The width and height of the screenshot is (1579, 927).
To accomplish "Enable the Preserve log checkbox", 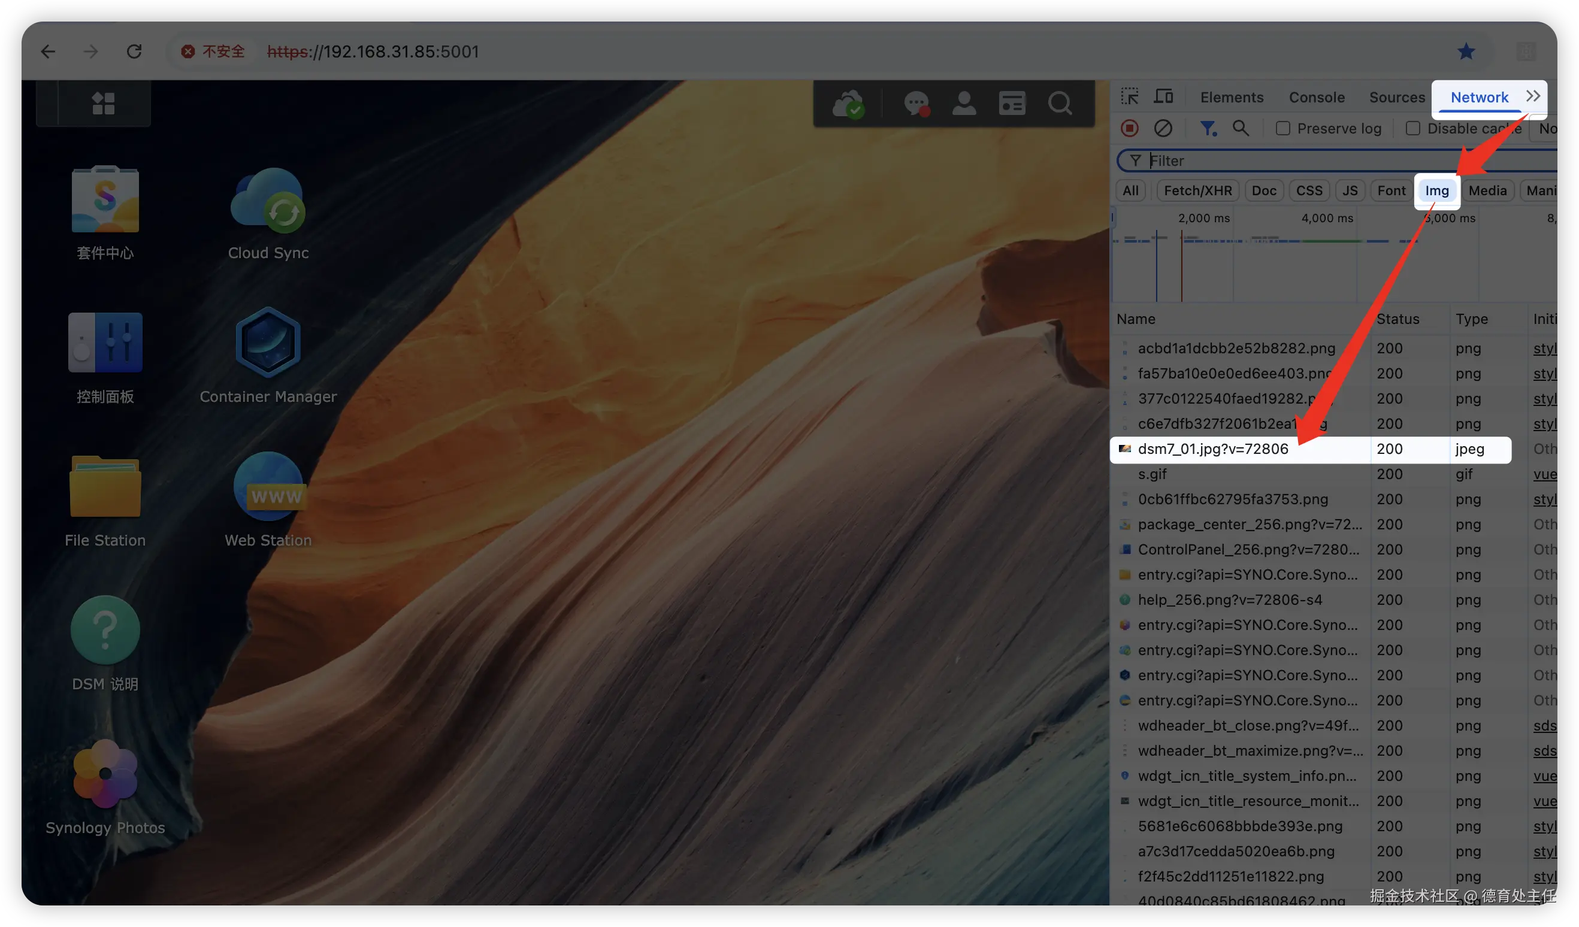I will tap(1282, 128).
